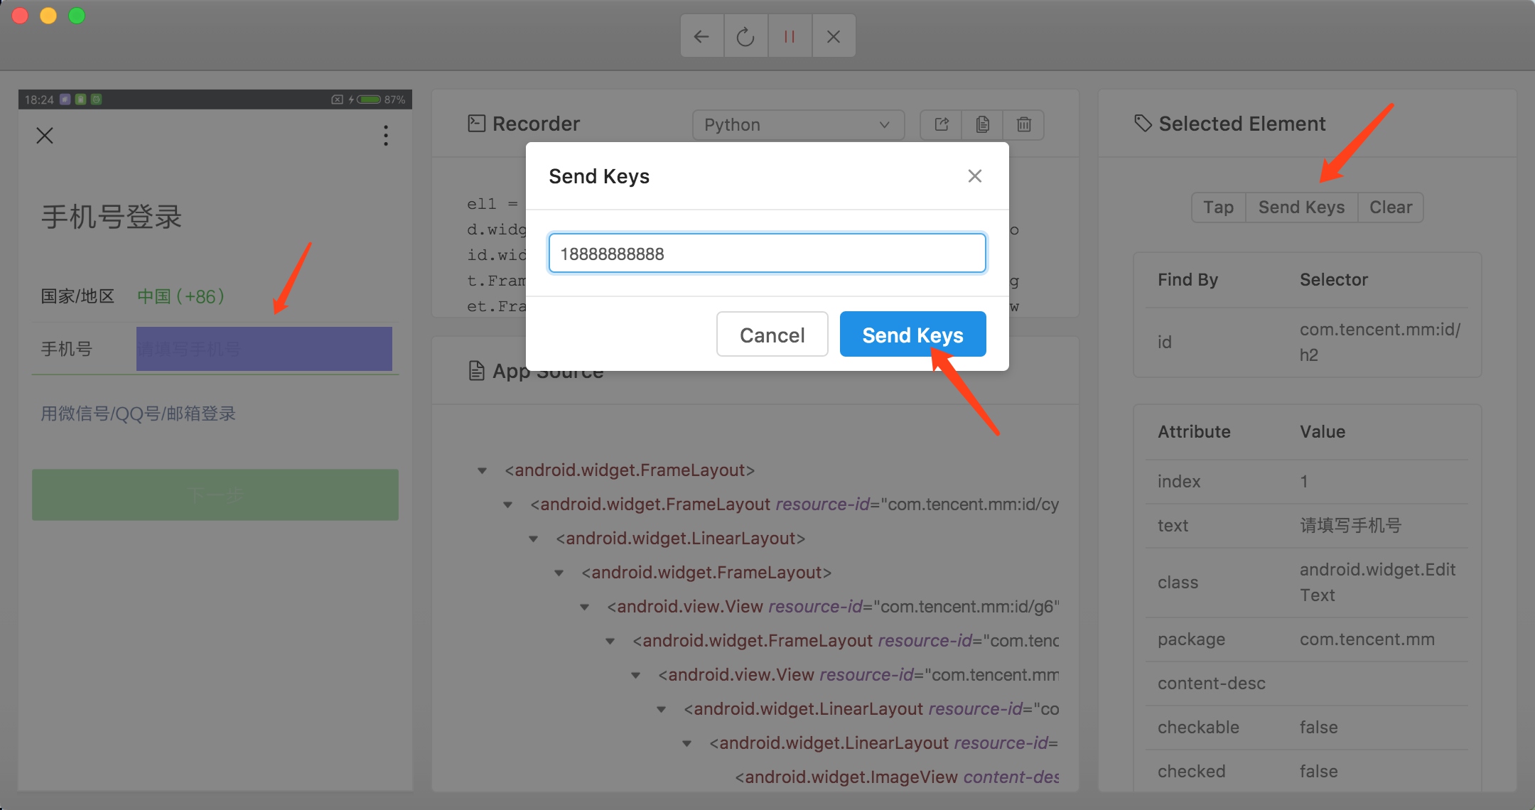Collapse the FrameLayout with resource-id com.tencent.mm:id/cy
Image resolution: width=1535 pixels, height=810 pixels.
coord(508,504)
